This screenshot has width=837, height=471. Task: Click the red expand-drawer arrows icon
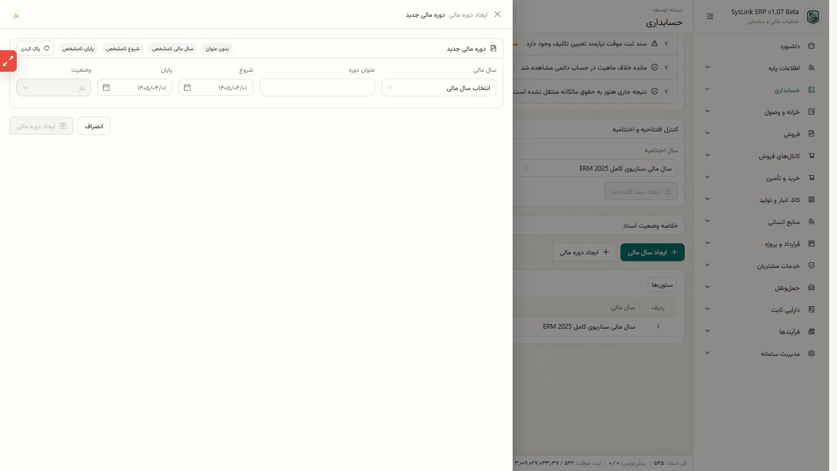pos(8,61)
